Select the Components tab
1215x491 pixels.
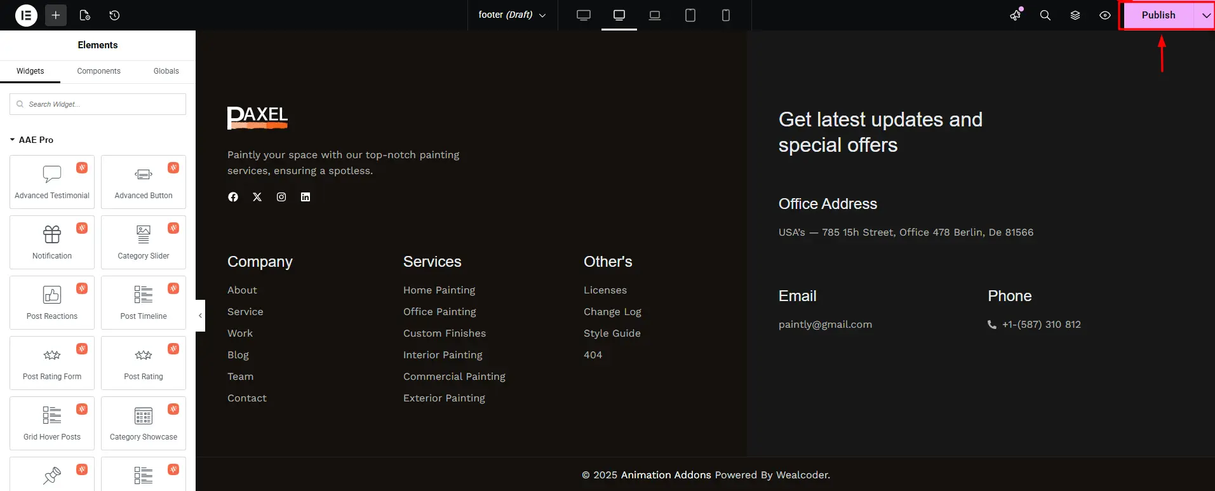coord(98,71)
